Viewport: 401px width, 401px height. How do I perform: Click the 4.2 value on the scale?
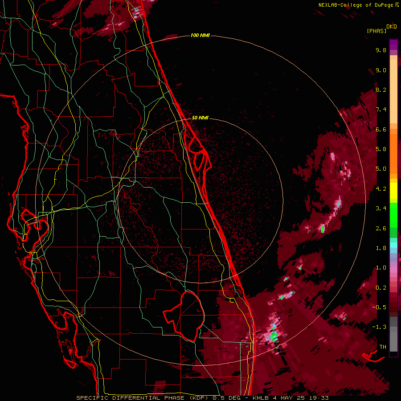pyautogui.click(x=381, y=189)
